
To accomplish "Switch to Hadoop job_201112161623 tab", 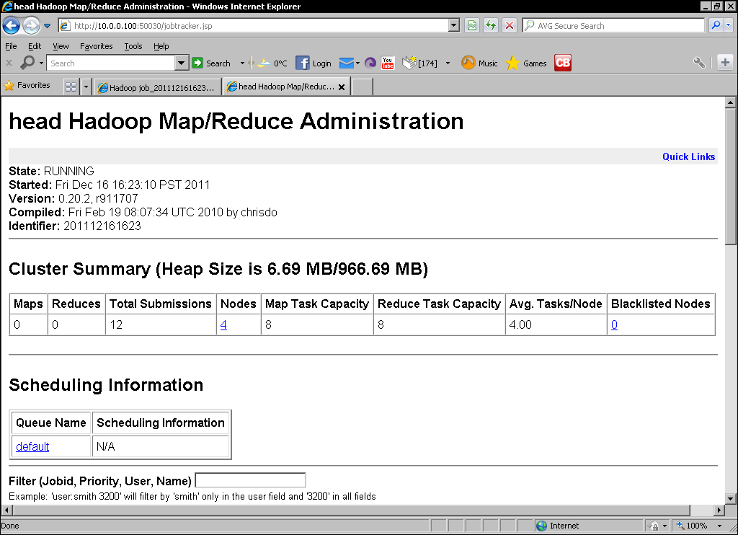I will click(x=158, y=87).
